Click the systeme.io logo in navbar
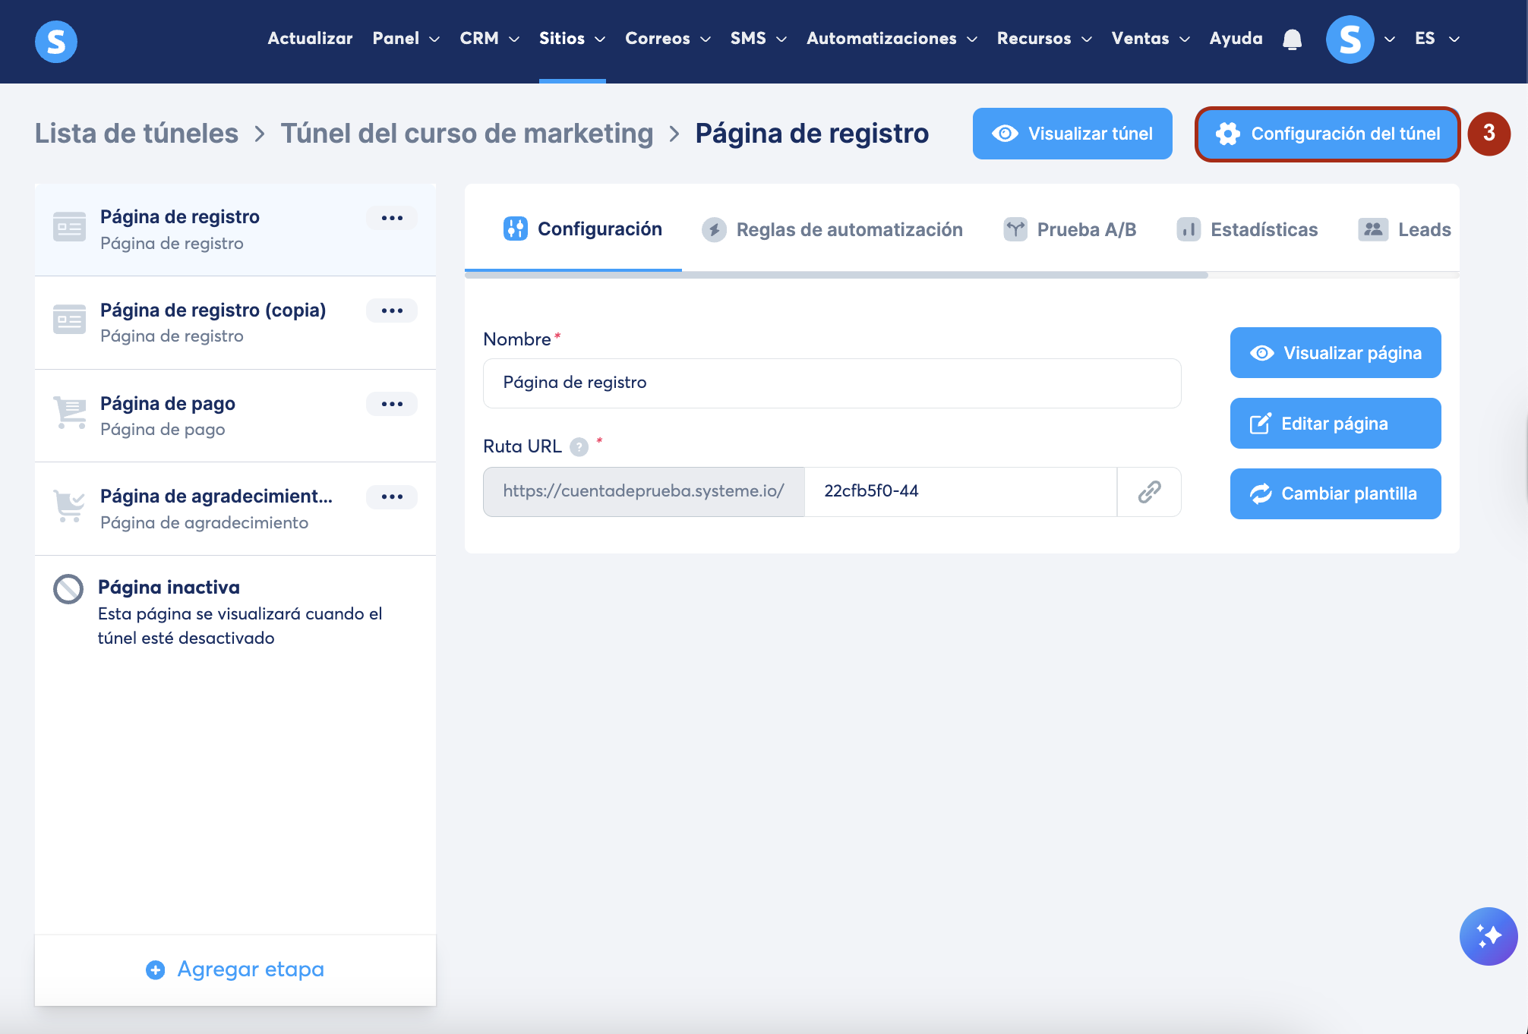 click(x=56, y=41)
